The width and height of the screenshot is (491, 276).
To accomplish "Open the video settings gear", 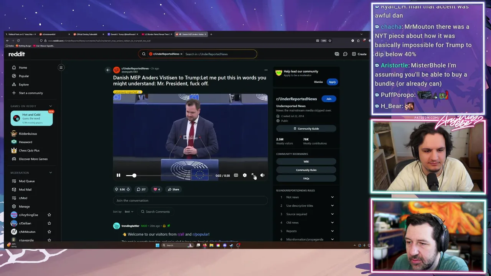I will (245, 175).
